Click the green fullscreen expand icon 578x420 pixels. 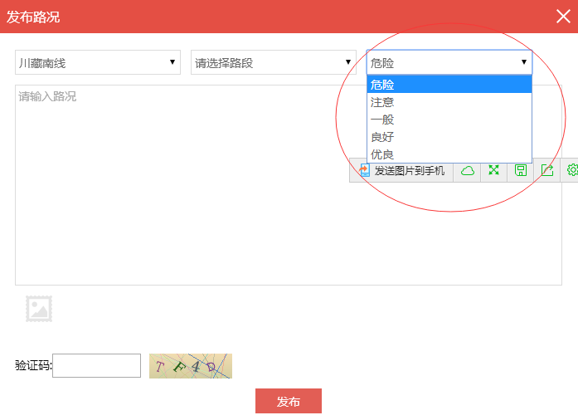point(494,170)
